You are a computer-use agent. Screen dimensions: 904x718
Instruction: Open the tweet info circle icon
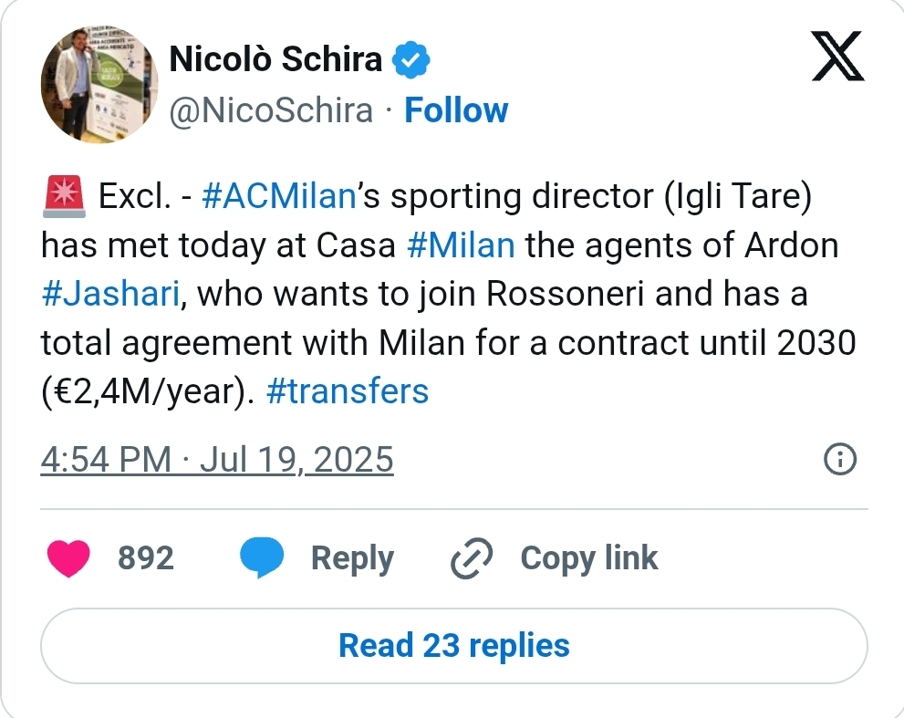tap(839, 460)
